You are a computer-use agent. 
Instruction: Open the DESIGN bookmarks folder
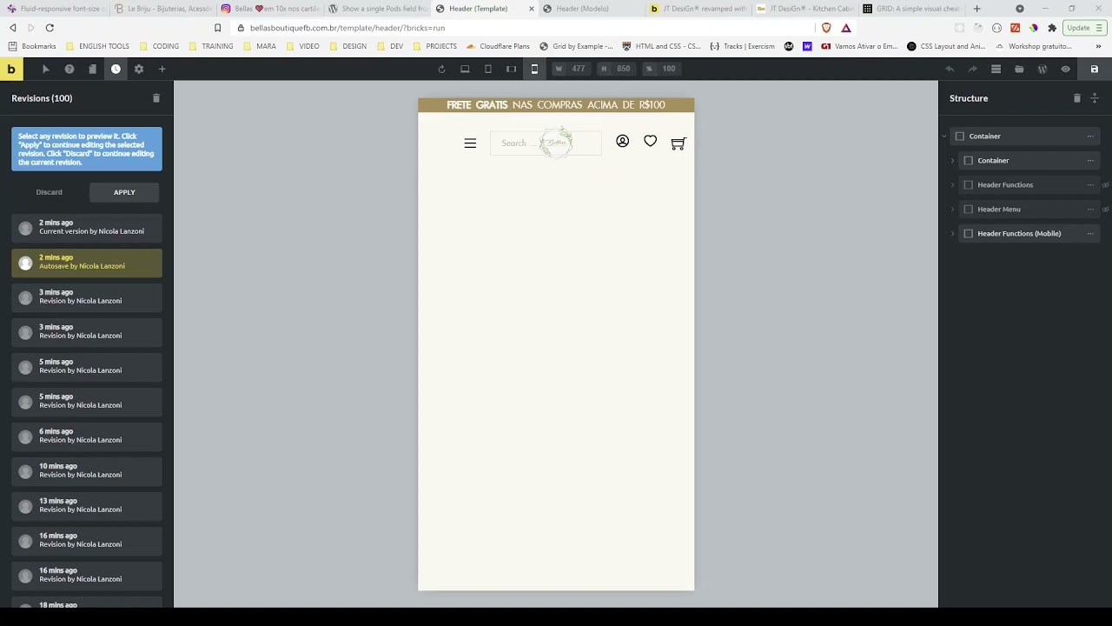coord(347,46)
